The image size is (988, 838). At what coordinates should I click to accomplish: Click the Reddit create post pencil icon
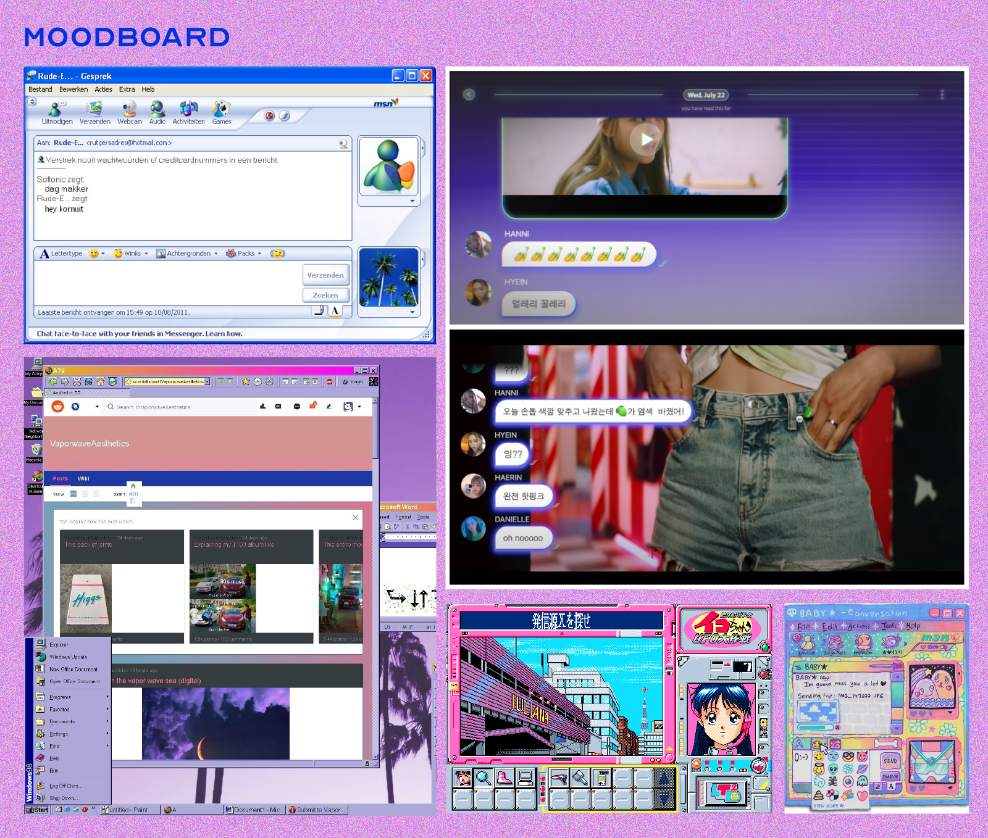pos(329,407)
